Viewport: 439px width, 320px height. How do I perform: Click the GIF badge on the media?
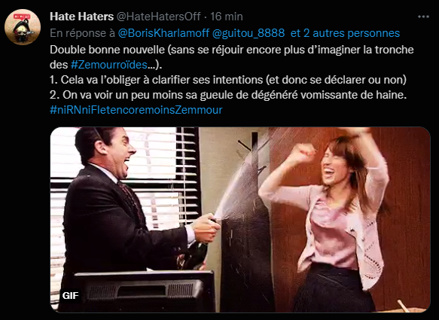coord(70,295)
